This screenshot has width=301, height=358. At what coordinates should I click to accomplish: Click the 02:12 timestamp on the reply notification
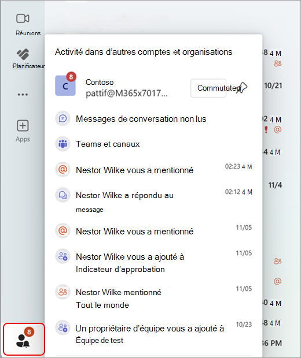[x=238, y=192]
